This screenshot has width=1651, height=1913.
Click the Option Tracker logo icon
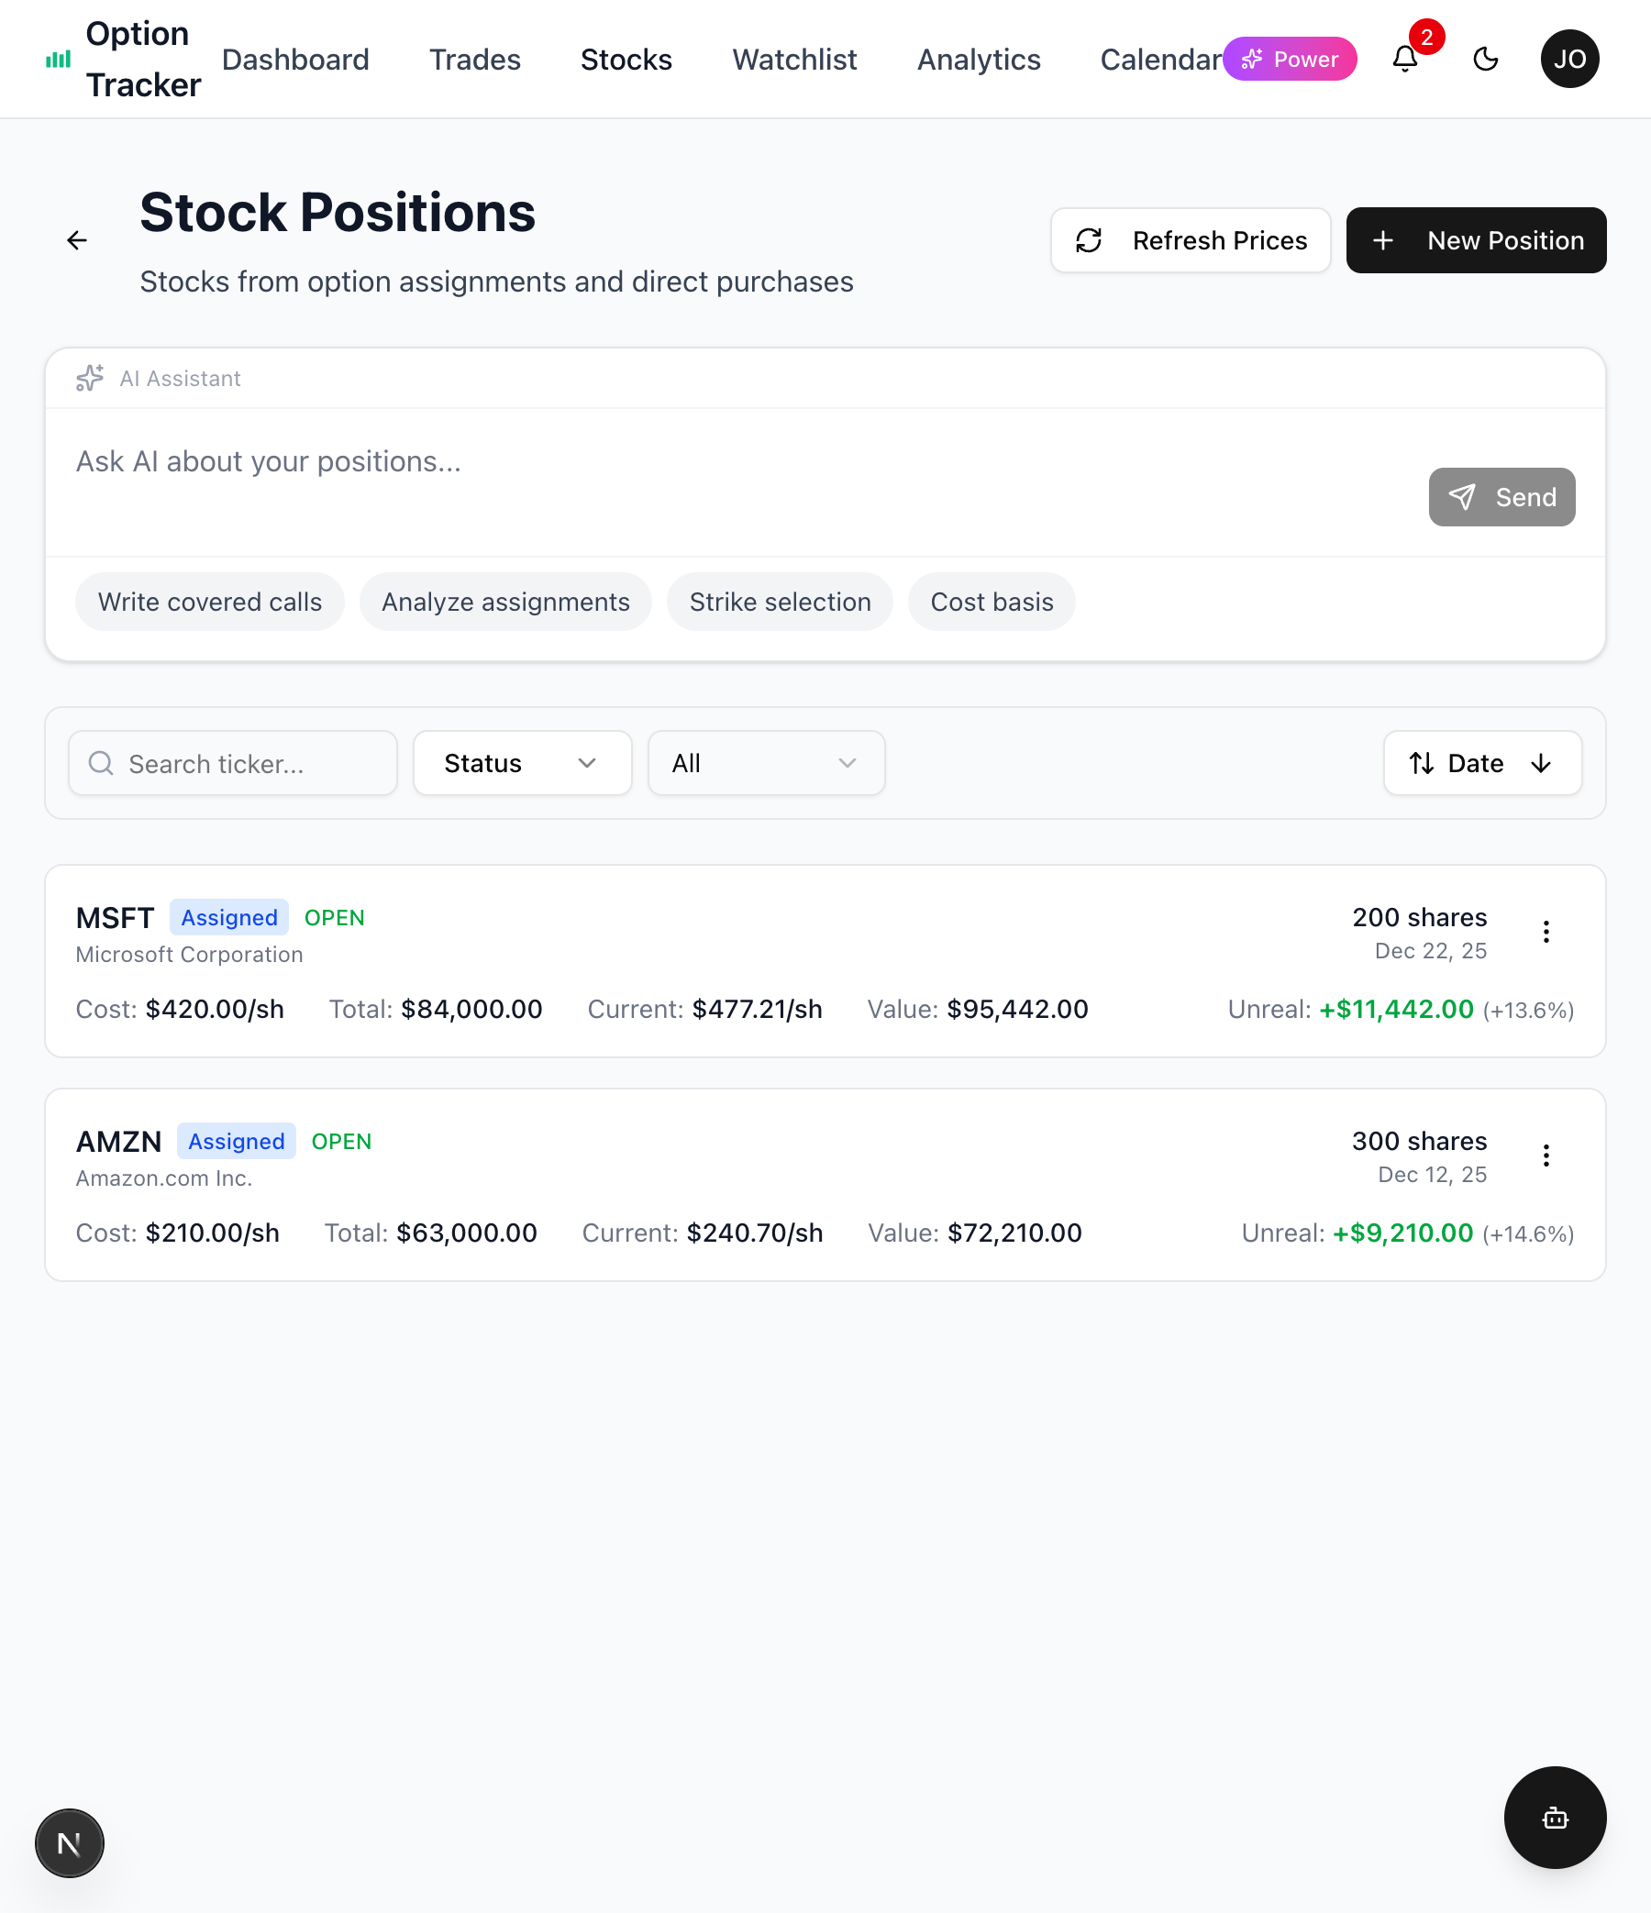(x=57, y=59)
